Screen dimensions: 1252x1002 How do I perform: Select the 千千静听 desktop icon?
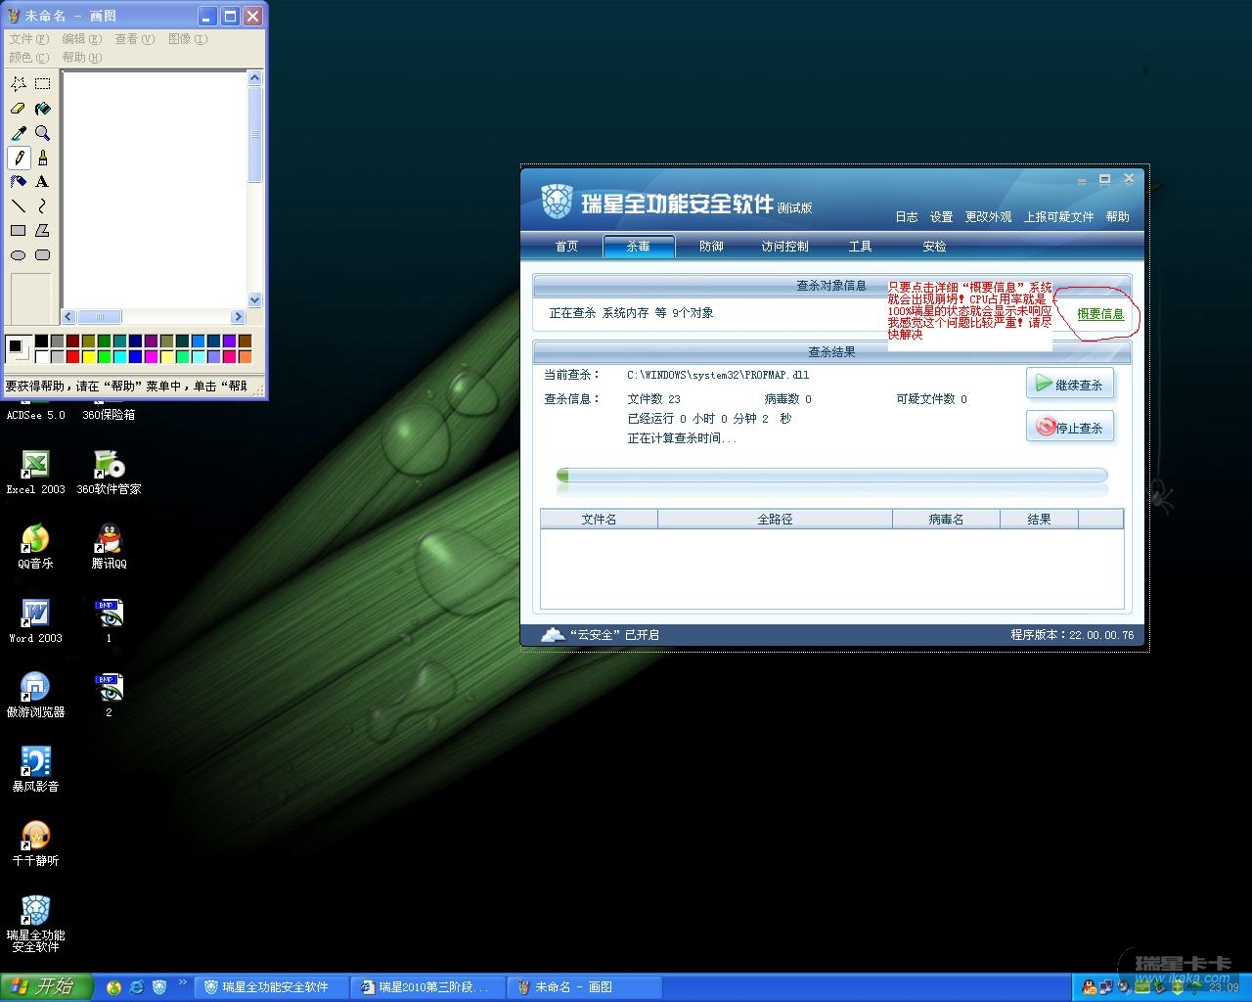[x=35, y=844]
